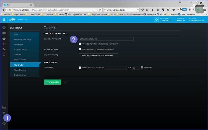Open the Devices icon in sidebar
The image size is (208, 130).
point(4,38)
